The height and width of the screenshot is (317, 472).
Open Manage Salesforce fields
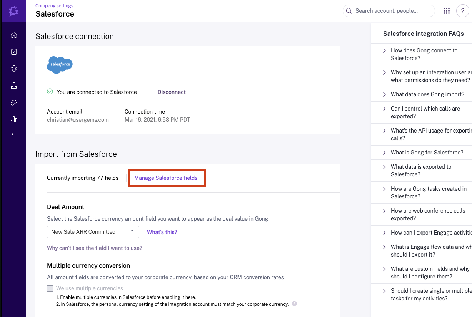(166, 178)
